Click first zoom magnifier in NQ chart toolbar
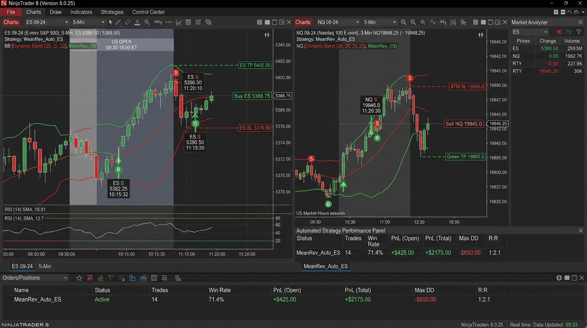This screenshot has width=587, height=328. tap(403, 22)
